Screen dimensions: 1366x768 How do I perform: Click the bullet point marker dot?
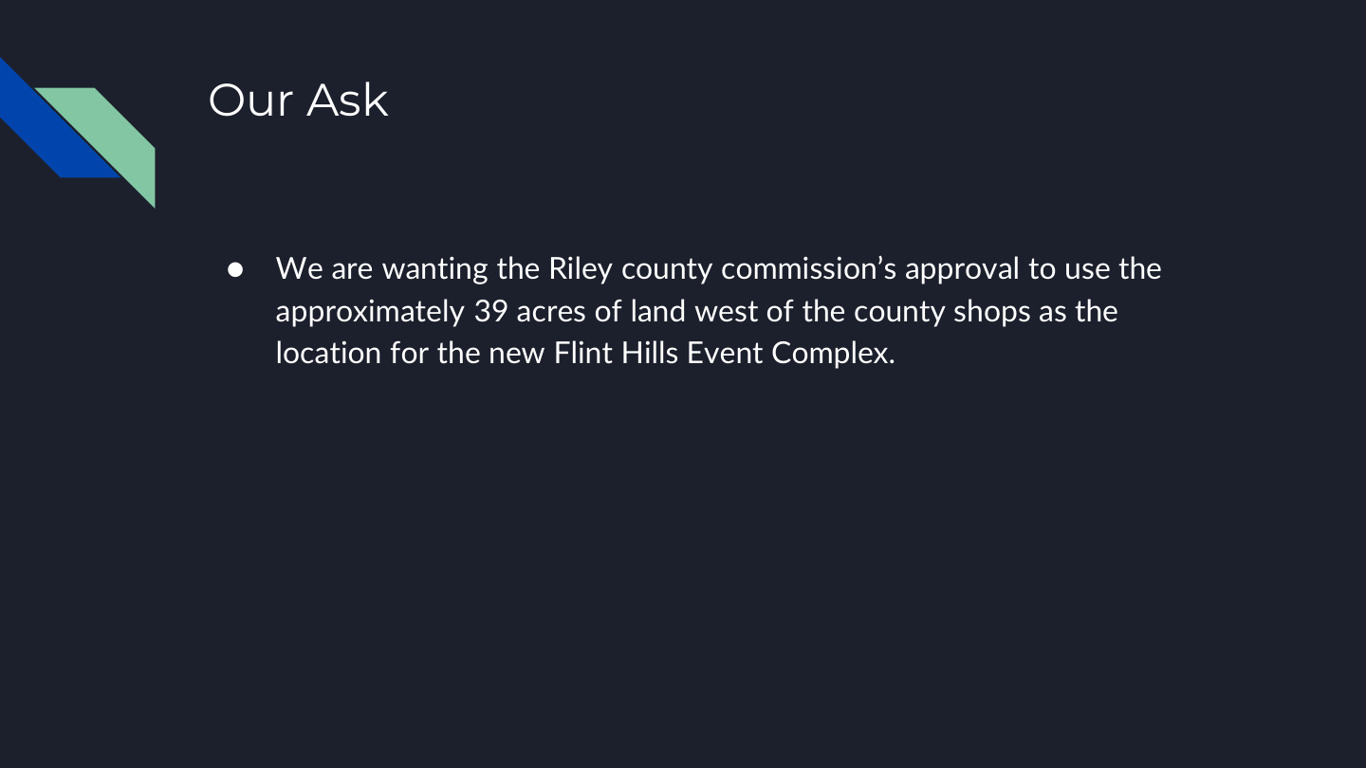point(236,269)
